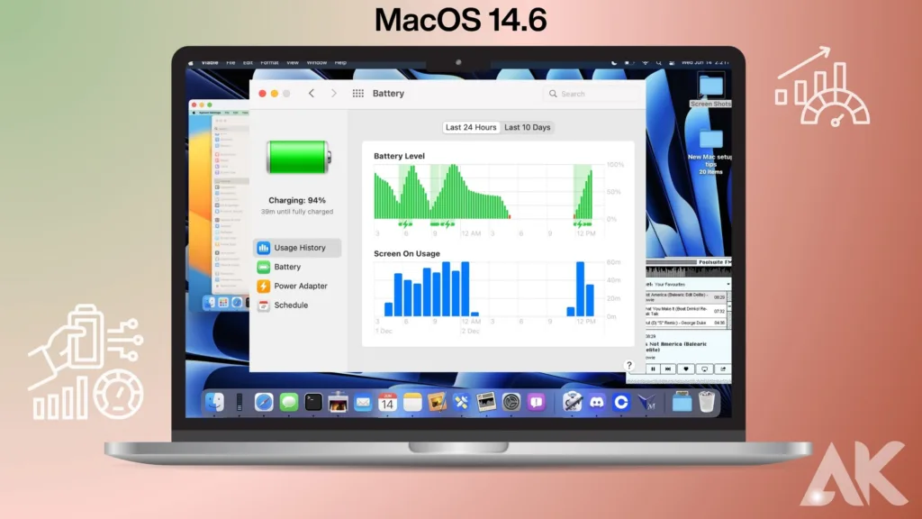
Task: Go back in Battery settings window
Action: pyautogui.click(x=312, y=94)
